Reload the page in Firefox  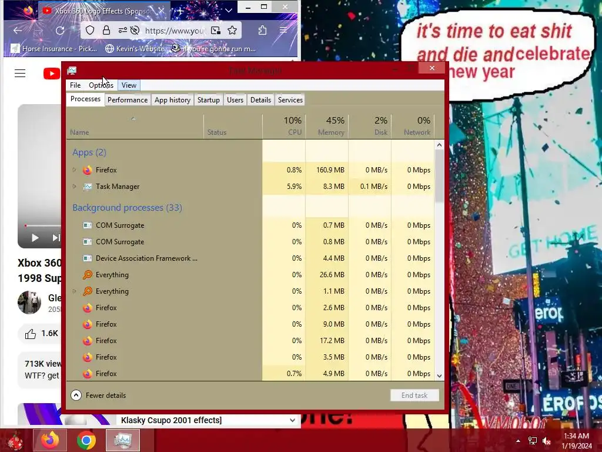coord(60,31)
